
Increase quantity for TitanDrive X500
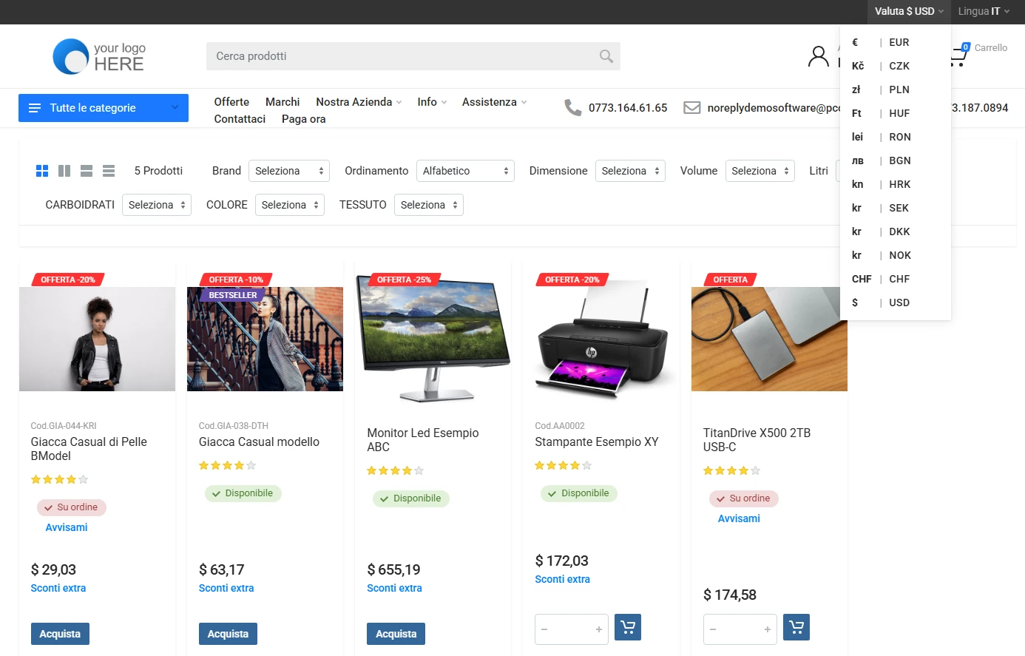coord(768,629)
